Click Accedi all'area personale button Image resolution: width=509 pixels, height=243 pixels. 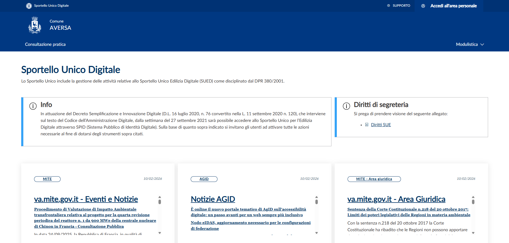click(453, 6)
